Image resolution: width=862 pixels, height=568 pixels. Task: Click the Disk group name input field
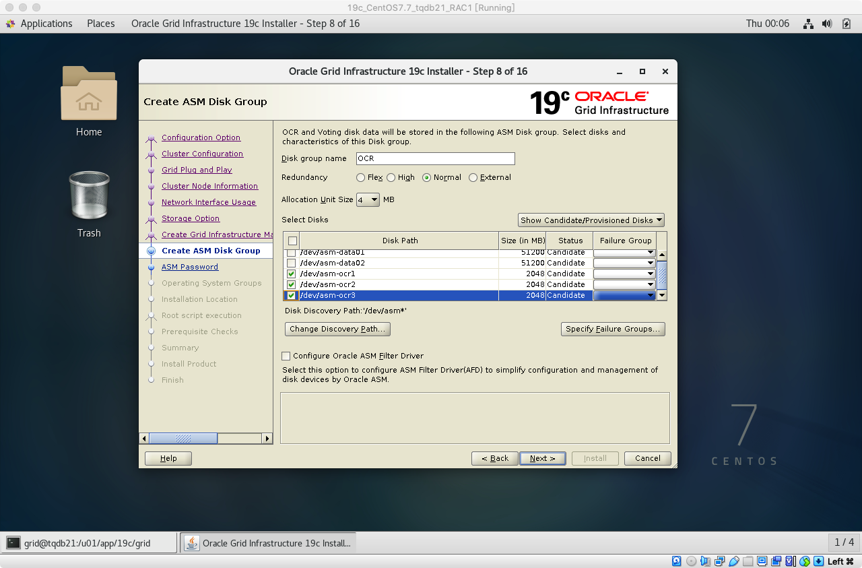435,159
